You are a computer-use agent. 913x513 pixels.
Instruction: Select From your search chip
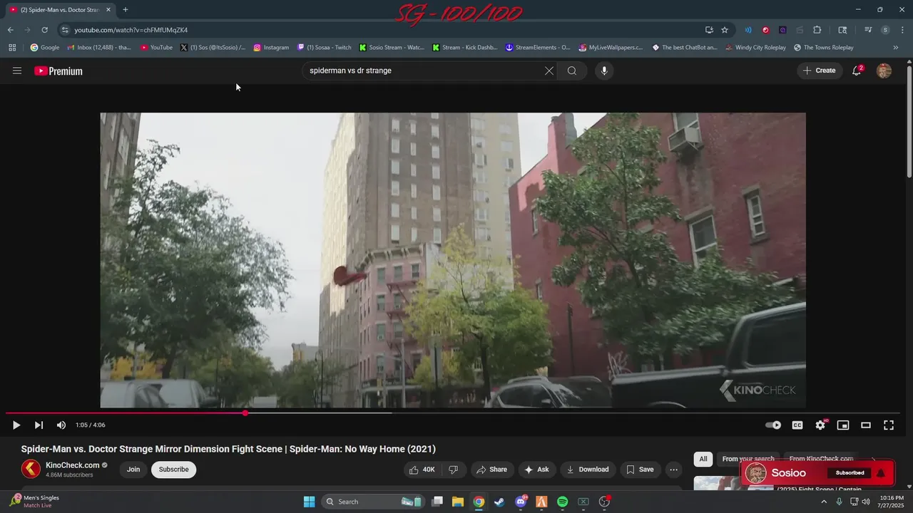point(748,459)
